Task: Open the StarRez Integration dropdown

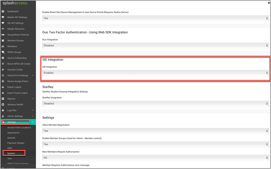Action: pos(155,104)
